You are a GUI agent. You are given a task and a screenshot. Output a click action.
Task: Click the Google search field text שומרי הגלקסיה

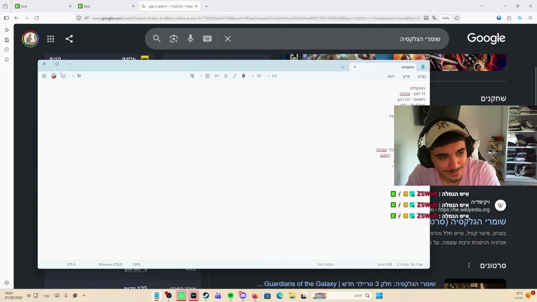(420, 39)
